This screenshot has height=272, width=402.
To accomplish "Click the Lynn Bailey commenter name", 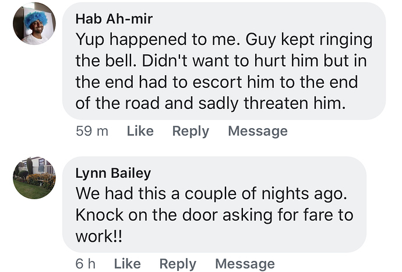I will pyautogui.click(x=113, y=173).
